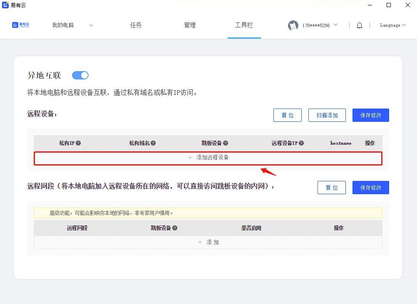Switch to the 任务 tab
Screen dimensions: 417x304
coord(136,25)
